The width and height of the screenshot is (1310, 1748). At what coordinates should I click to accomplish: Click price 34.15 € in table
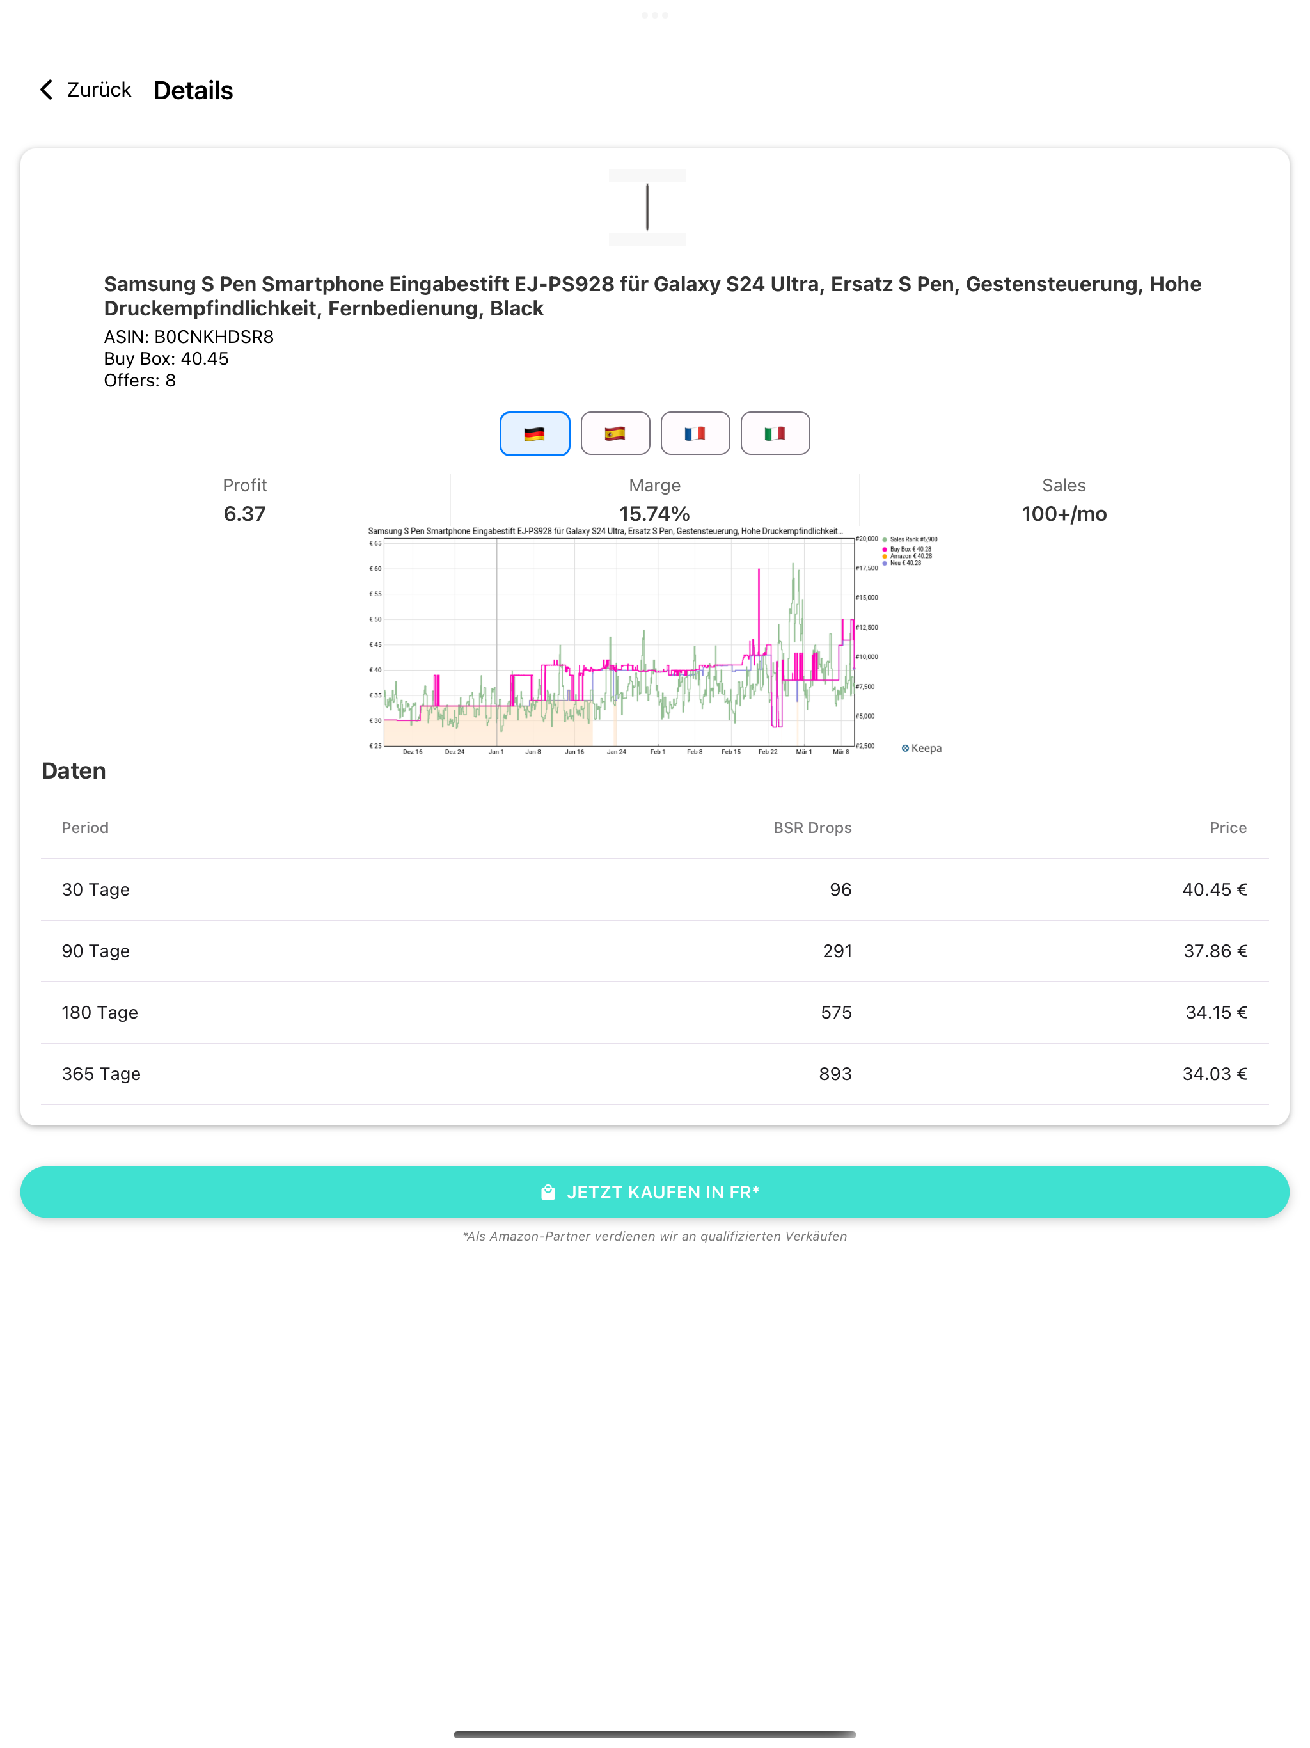pos(1217,1013)
